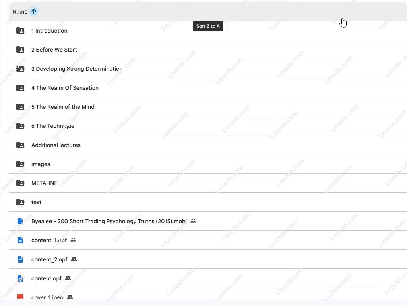Click shared-people icon next to the mobi file
This screenshot has width=407, height=305.
coord(193,221)
